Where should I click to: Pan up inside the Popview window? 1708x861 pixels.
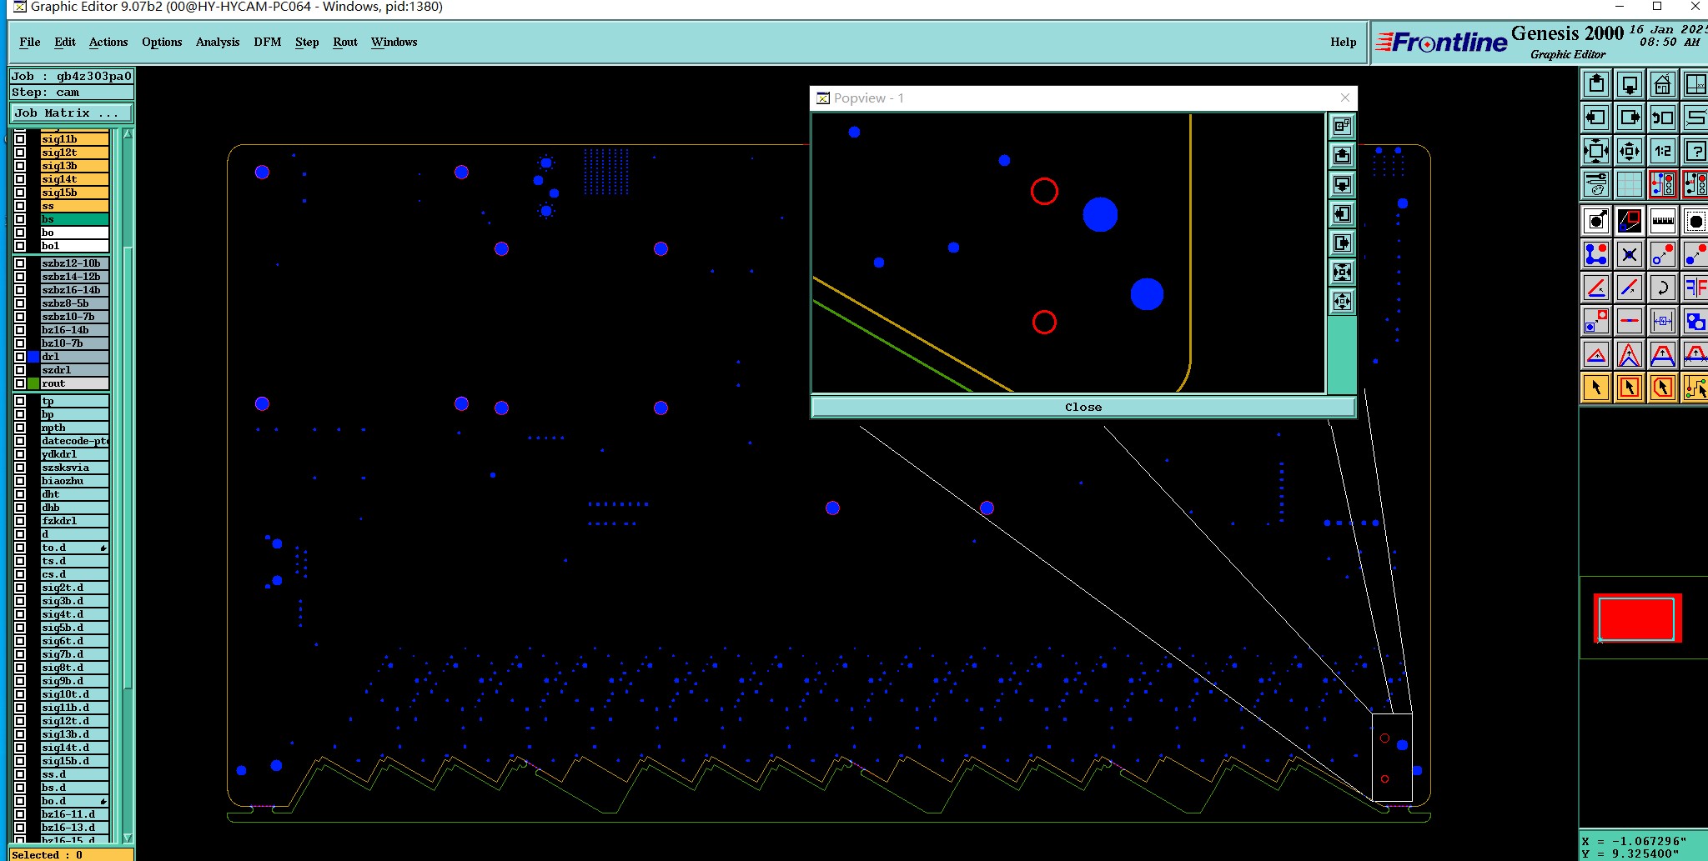[1342, 155]
